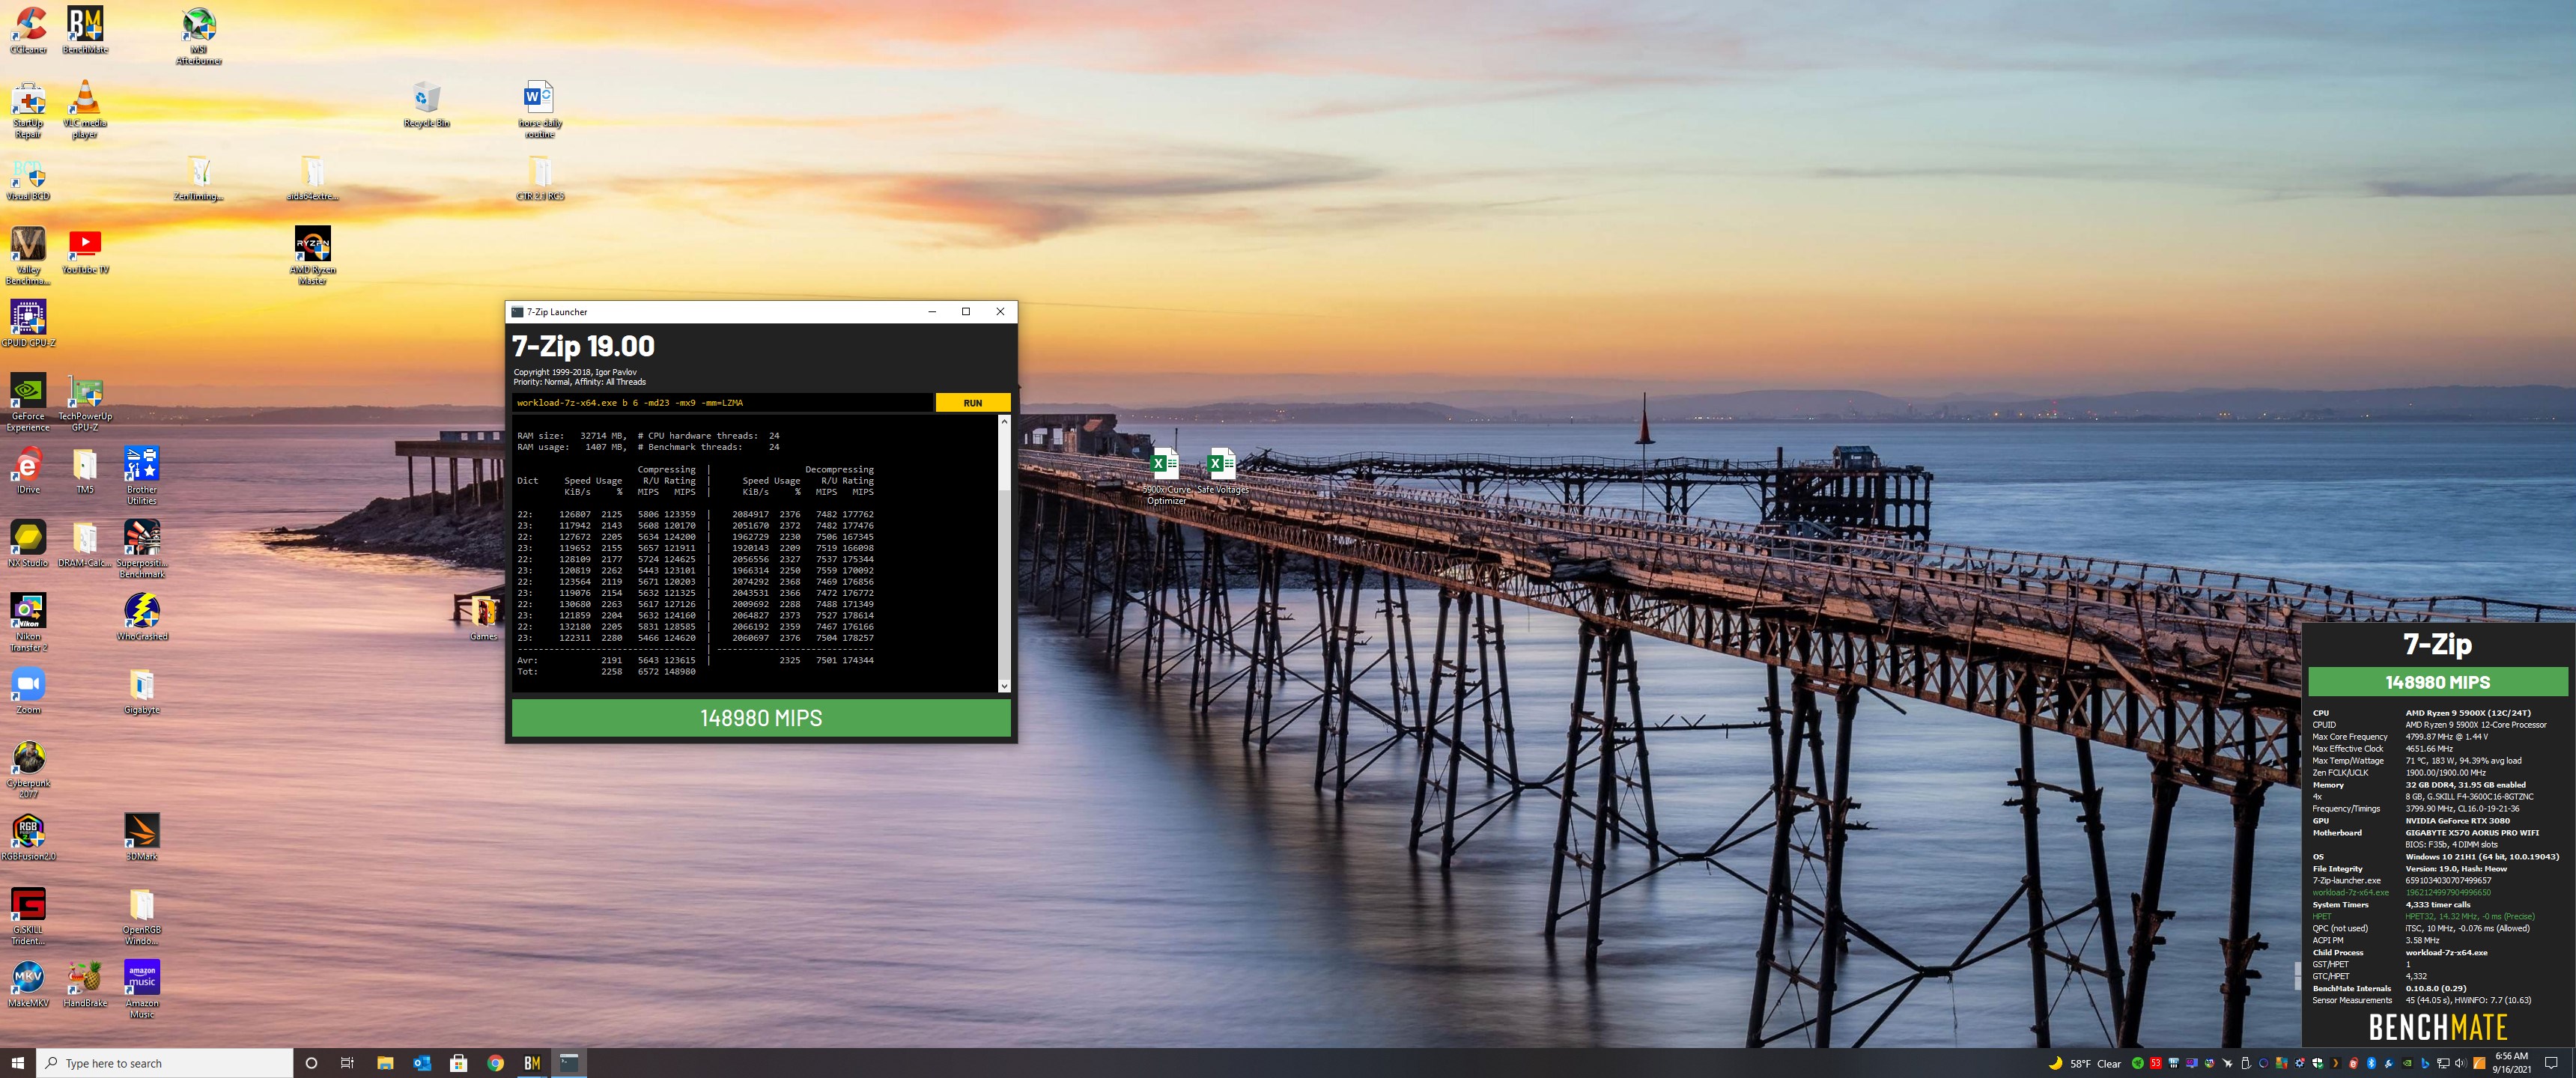Open the MSI Afterburner desktop shortcut
2576x1078 pixels.
pyautogui.click(x=199, y=35)
